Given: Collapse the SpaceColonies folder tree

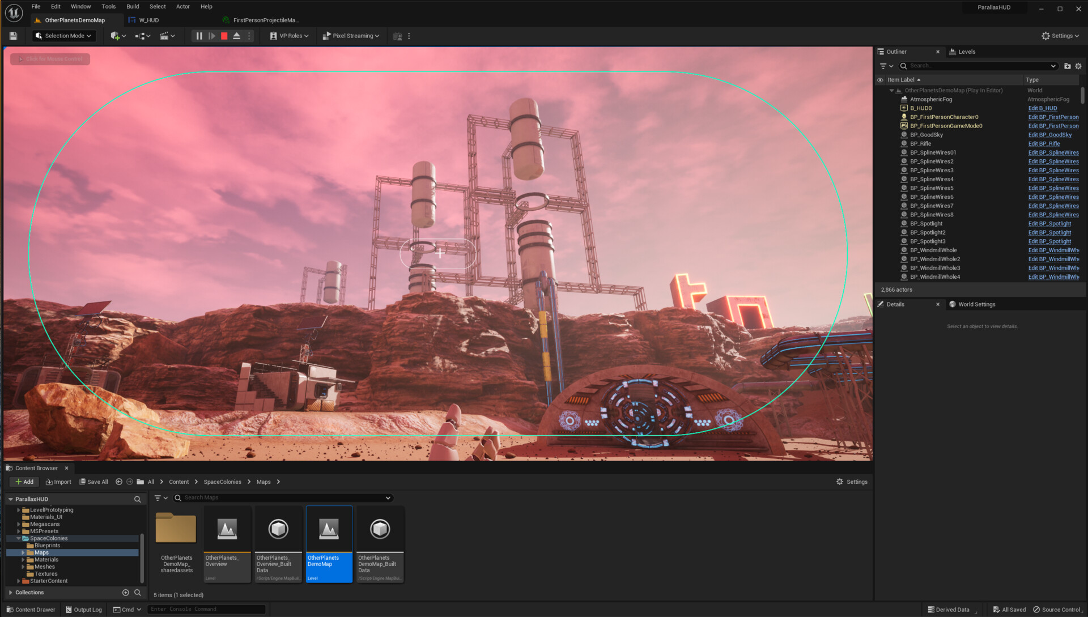Looking at the screenshot, I should [19, 538].
